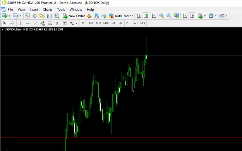Open the Strategy Tester
Image resolution: width=242 pixels, height=151 pixels.
pos(57,16)
